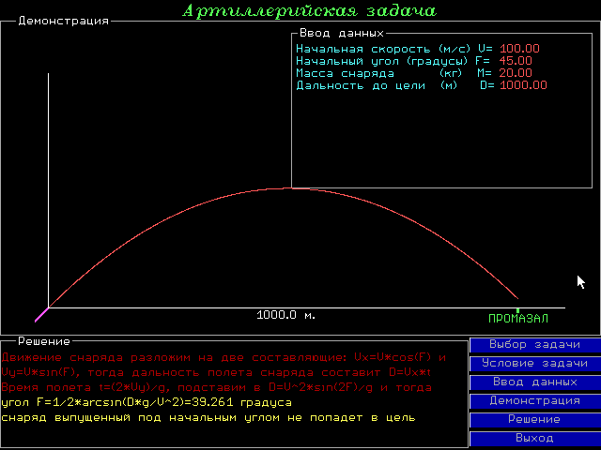Edit projectile mass value 20.00
Image resolution: width=601 pixels, height=450 pixels.
516,73
